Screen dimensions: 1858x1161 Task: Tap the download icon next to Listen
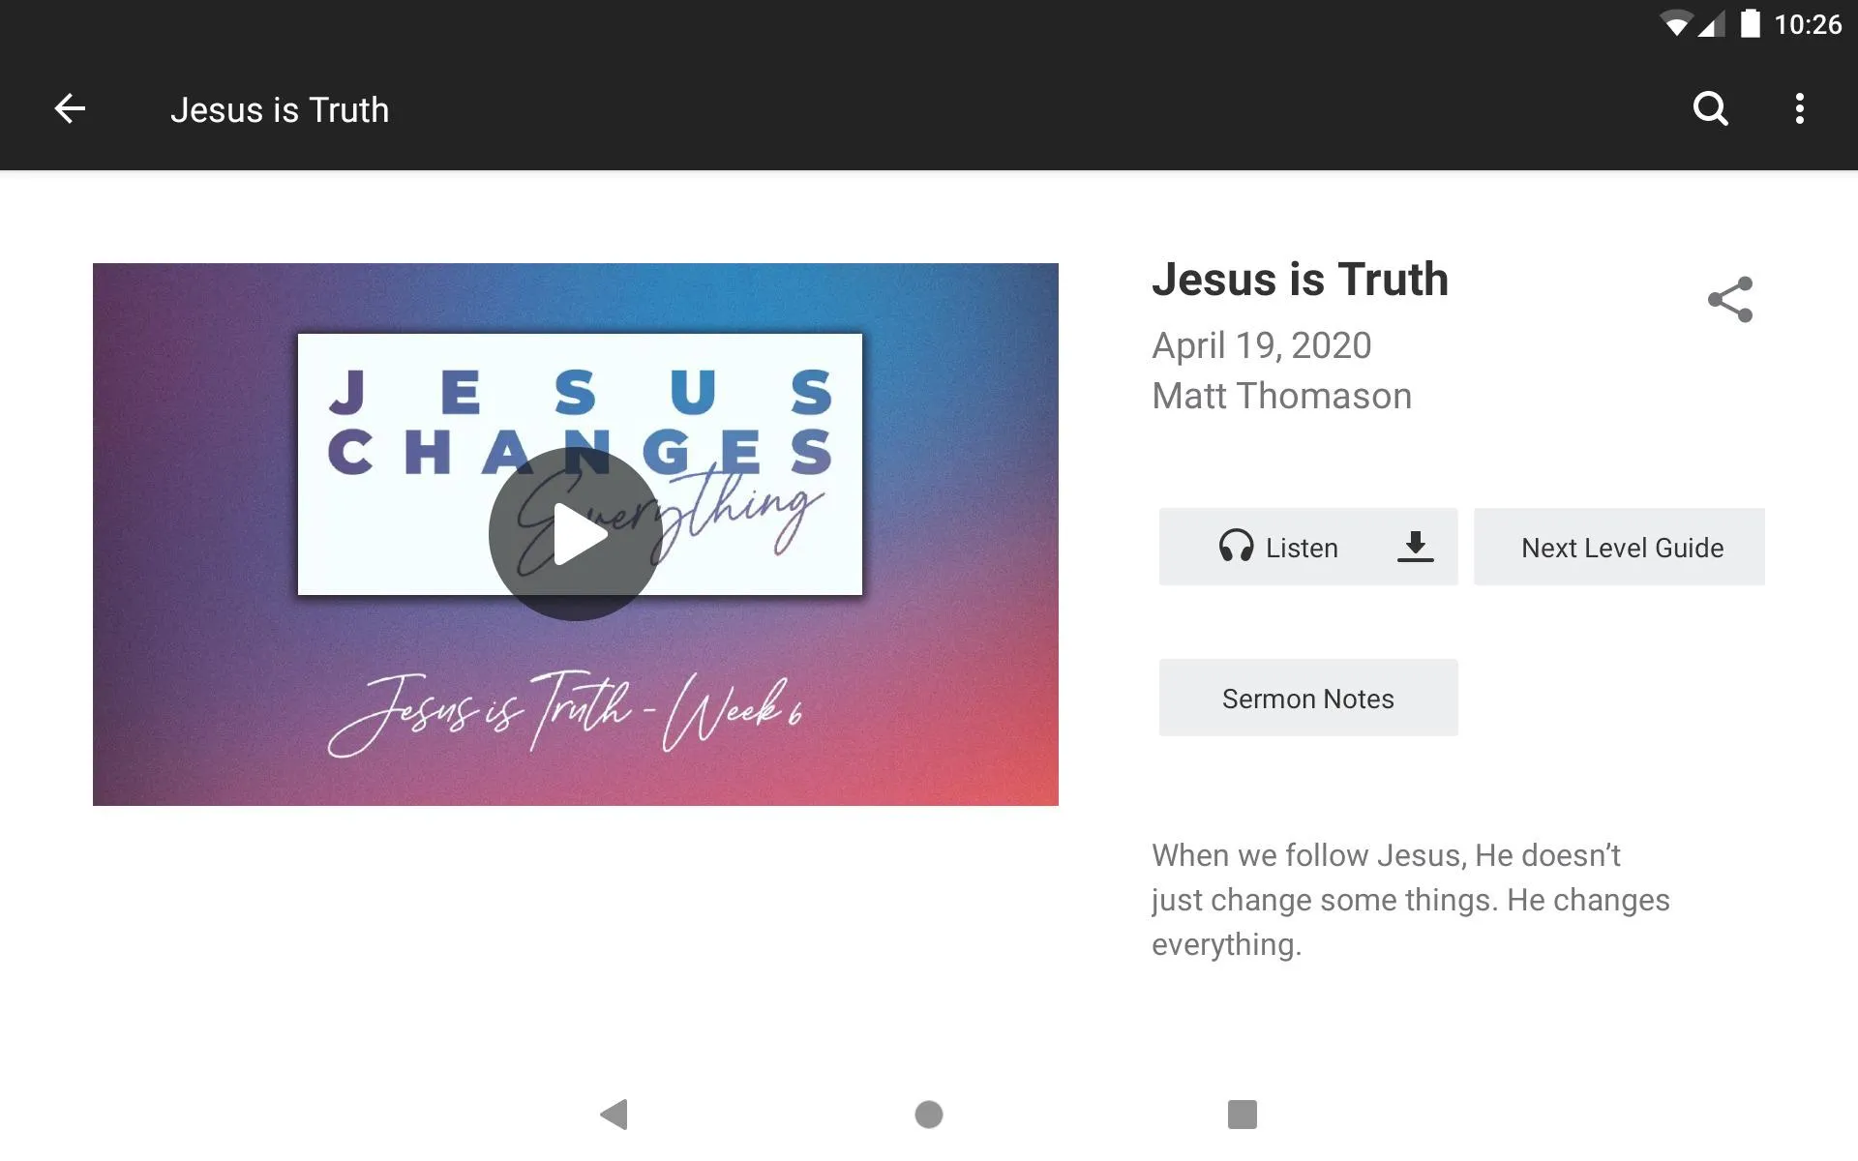pyautogui.click(x=1414, y=546)
